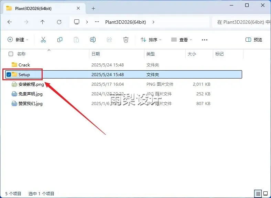271x198 pixels.
Task: Click the 2,011 KB size value
Action: (x=202, y=84)
